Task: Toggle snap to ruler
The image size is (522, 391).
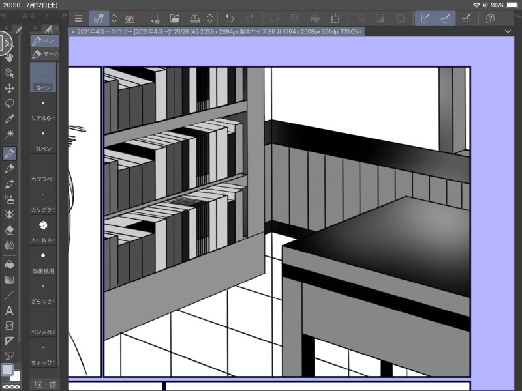Action: 425,18
